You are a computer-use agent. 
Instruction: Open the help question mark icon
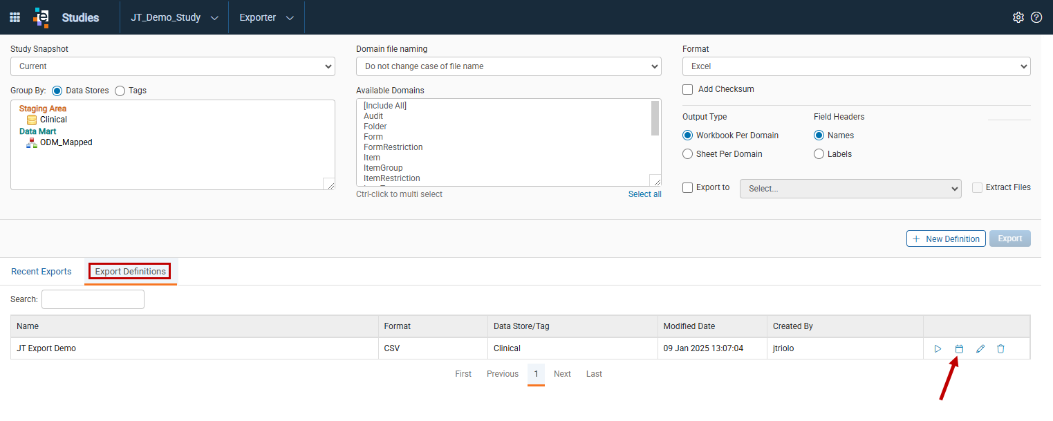pos(1036,17)
